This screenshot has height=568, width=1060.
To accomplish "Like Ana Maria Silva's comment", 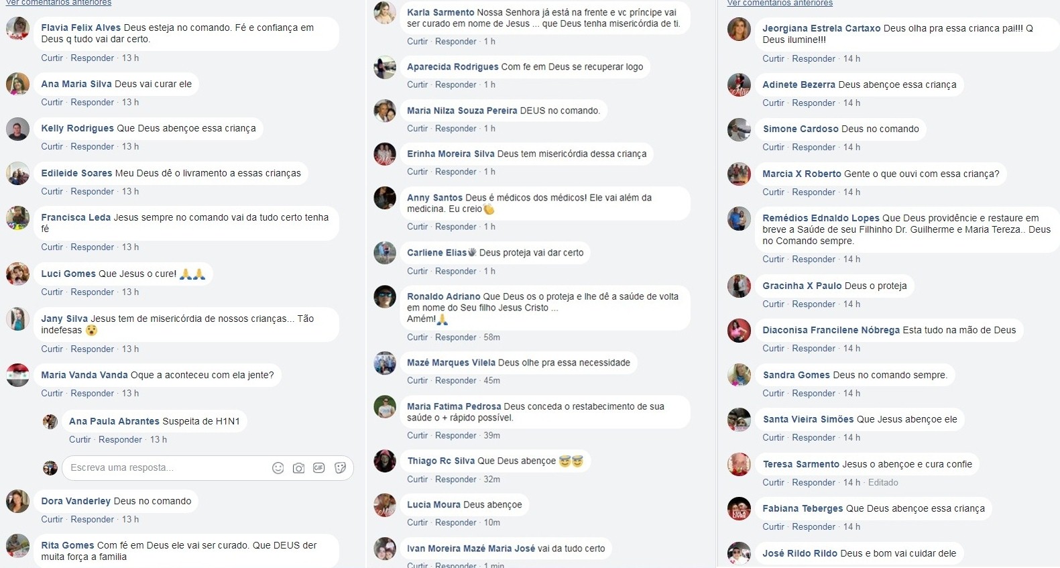I will point(52,103).
